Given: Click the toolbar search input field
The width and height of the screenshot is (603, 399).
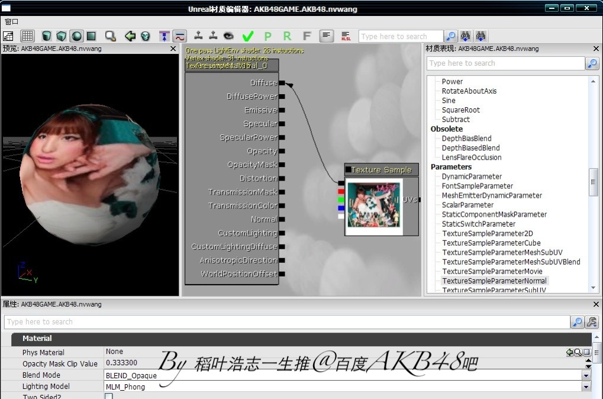Looking at the screenshot, I should (x=401, y=36).
